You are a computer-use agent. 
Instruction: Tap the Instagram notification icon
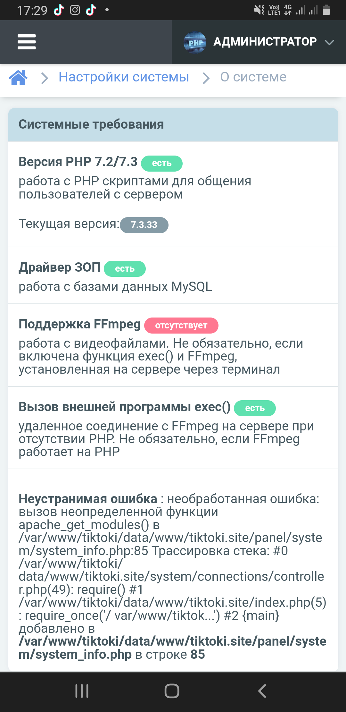point(75,10)
